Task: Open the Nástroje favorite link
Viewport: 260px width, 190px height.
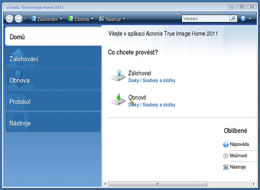Action: click(238, 167)
